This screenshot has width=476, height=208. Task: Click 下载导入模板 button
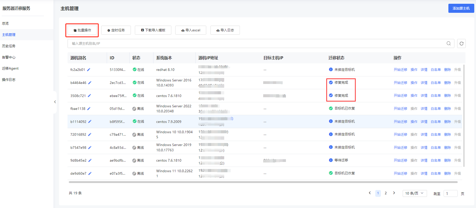(x=153, y=30)
